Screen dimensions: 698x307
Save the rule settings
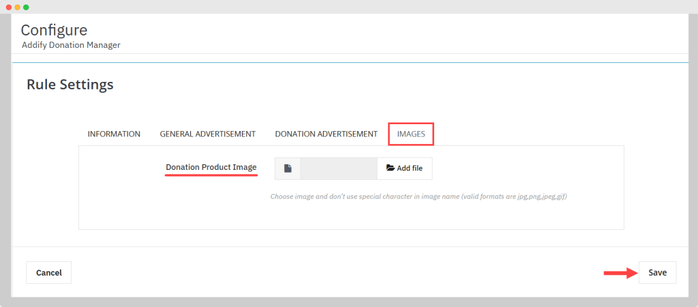tap(657, 272)
